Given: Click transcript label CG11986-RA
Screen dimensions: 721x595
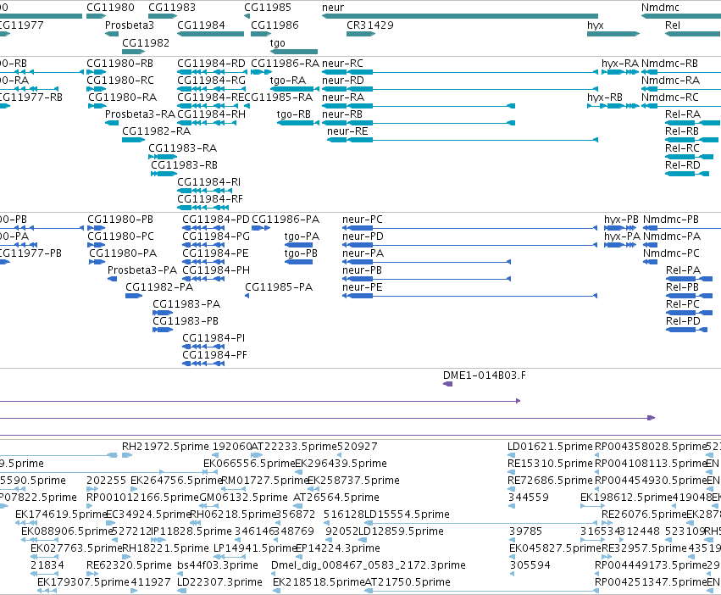Looking at the screenshot, I should (x=285, y=64).
